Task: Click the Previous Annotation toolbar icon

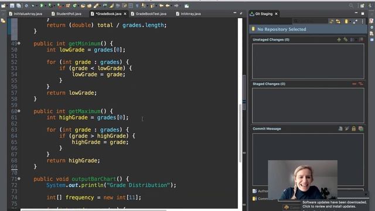Action: (x=152, y=6)
